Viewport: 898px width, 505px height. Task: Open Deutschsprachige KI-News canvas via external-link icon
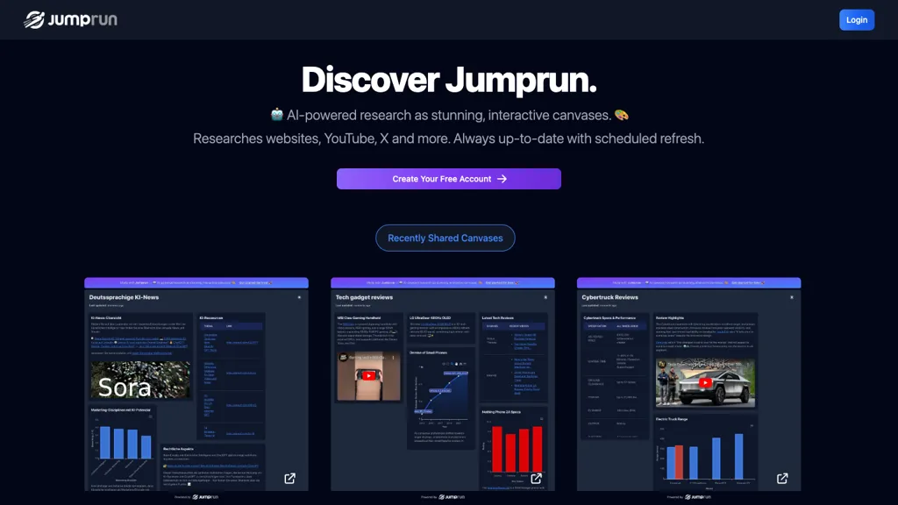(289, 478)
